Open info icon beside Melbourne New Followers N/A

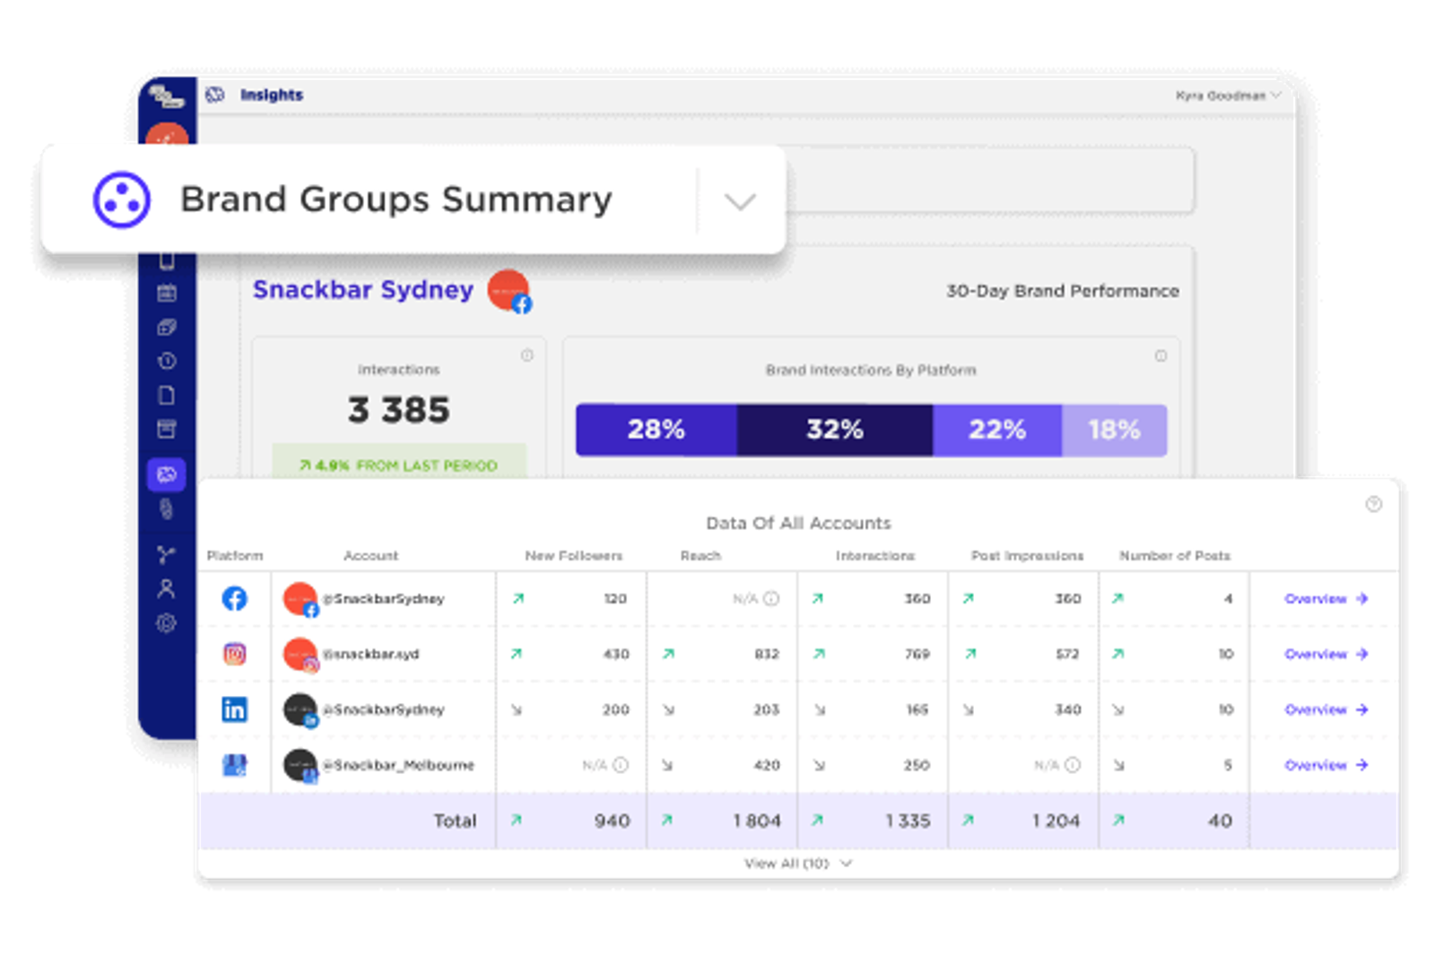(x=621, y=765)
